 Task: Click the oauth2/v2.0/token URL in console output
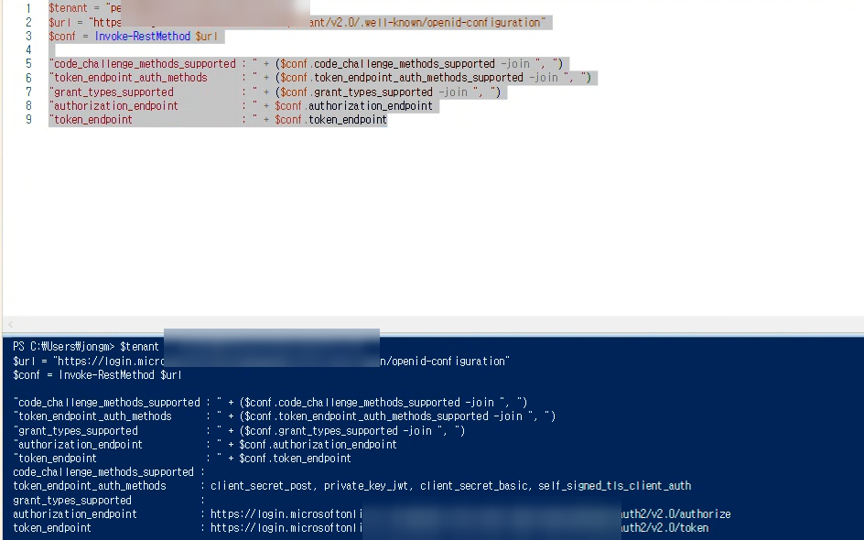[459, 528]
